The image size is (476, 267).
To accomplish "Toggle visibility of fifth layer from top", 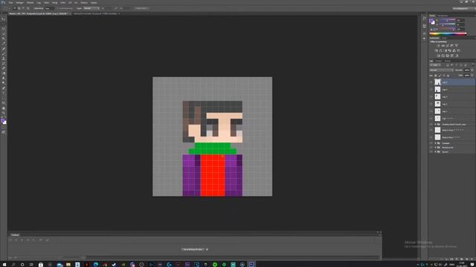I will point(431,111).
